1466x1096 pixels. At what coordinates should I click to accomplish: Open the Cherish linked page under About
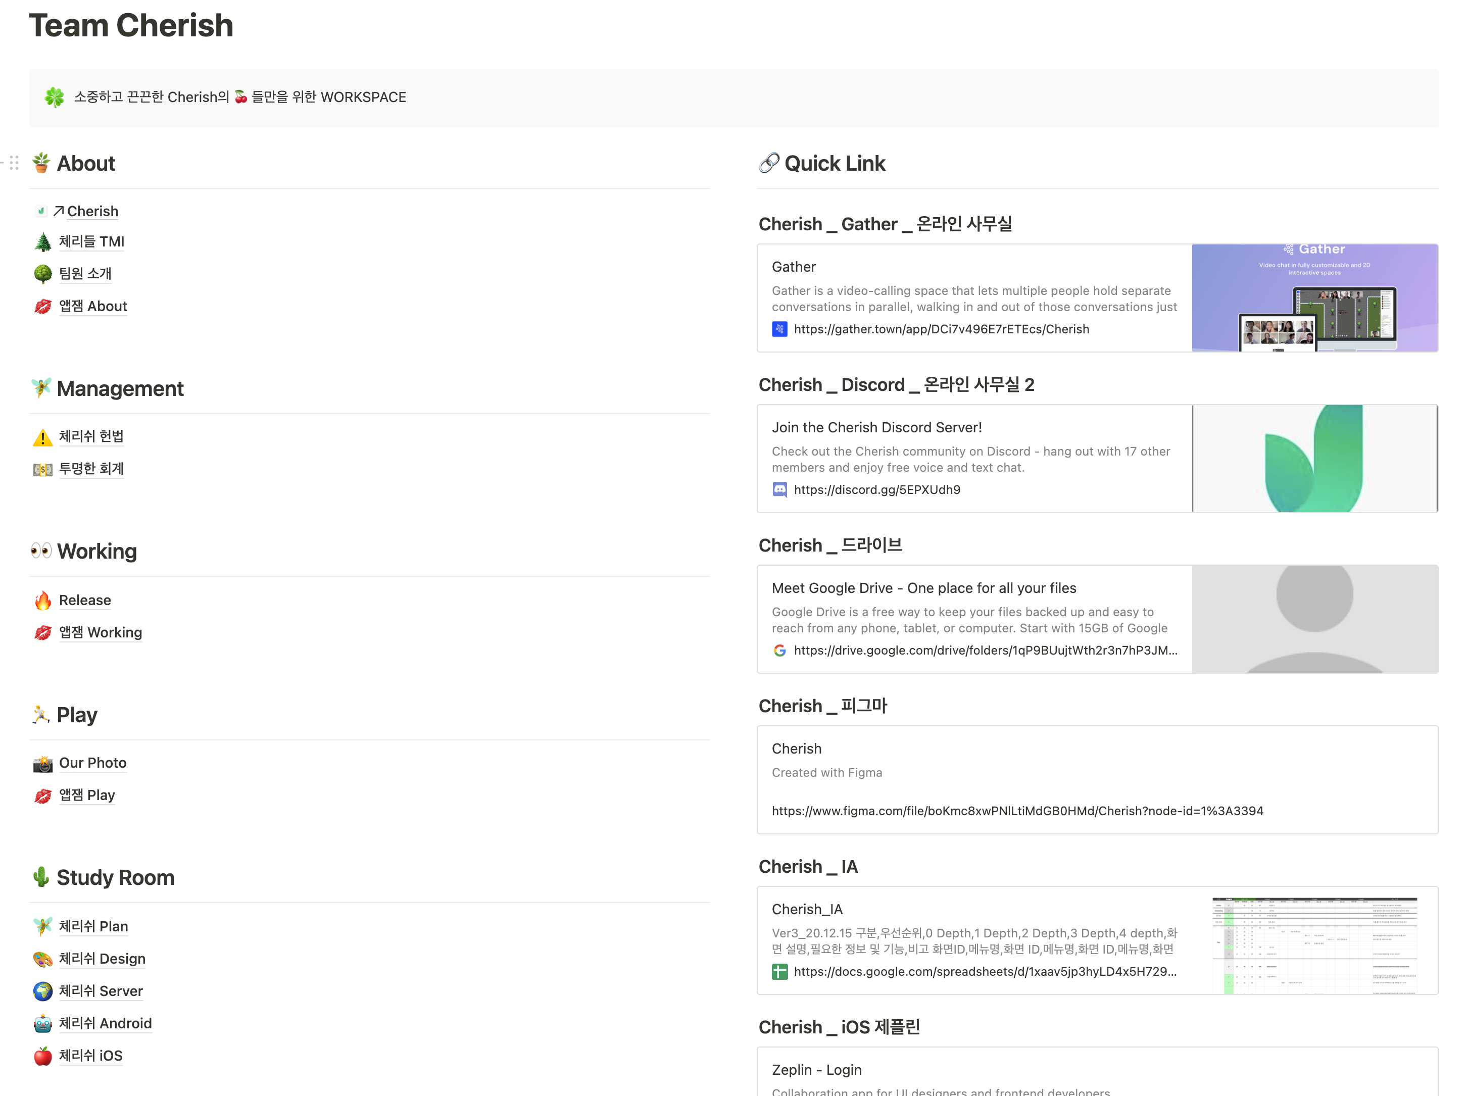click(92, 212)
